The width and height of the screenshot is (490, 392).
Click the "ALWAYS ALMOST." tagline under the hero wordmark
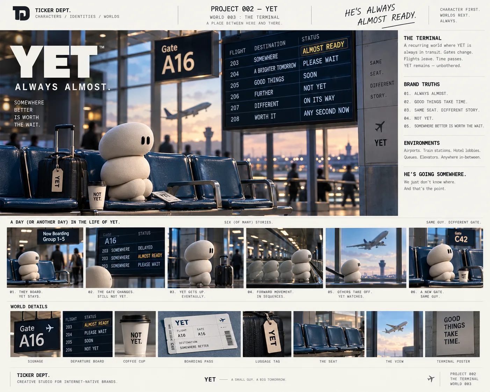coord(63,87)
